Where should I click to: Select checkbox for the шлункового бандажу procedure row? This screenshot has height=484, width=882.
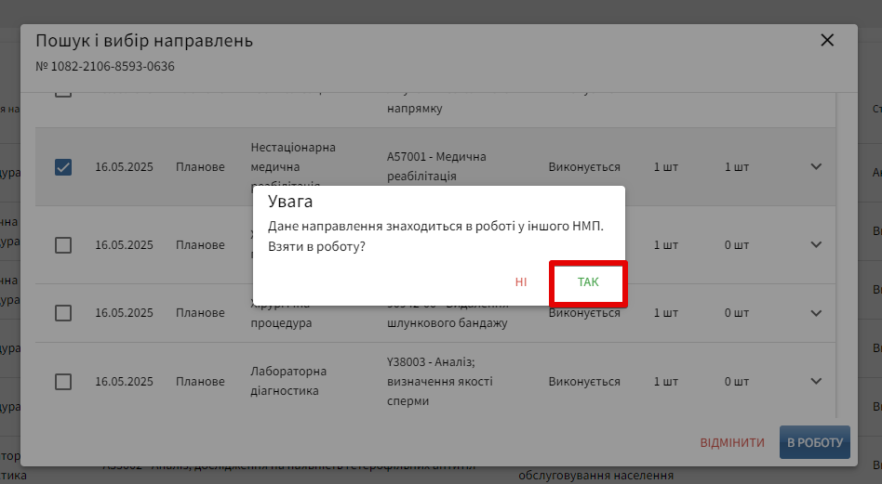pyautogui.click(x=63, y=313)
